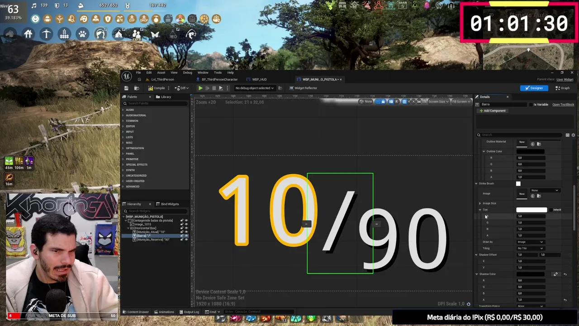Open the Asset menu
This screenshot has height=326, width=579.
(x=161, y=72)
